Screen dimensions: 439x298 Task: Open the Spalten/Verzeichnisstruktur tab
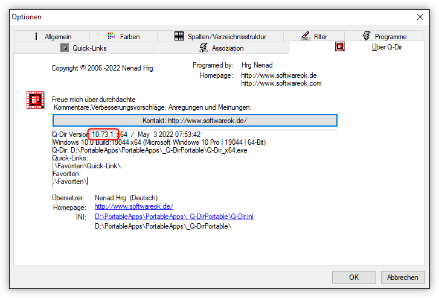coord(220,36)
